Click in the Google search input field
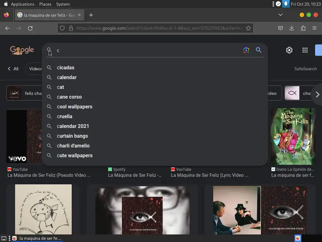Viewport: 322px width, 242px height. coord(148,50)
